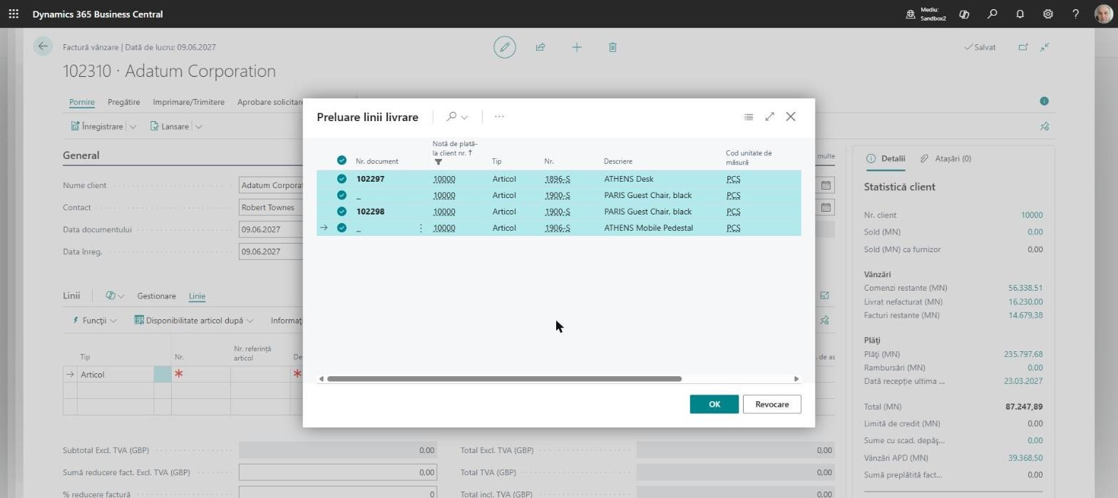Open the row menu dots for ATHENS Mobile Pedestal

(421, 228)
